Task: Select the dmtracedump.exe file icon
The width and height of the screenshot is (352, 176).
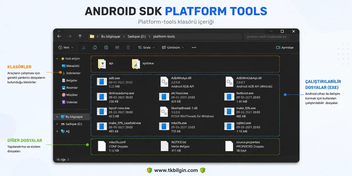Action: tap(102, 97)
